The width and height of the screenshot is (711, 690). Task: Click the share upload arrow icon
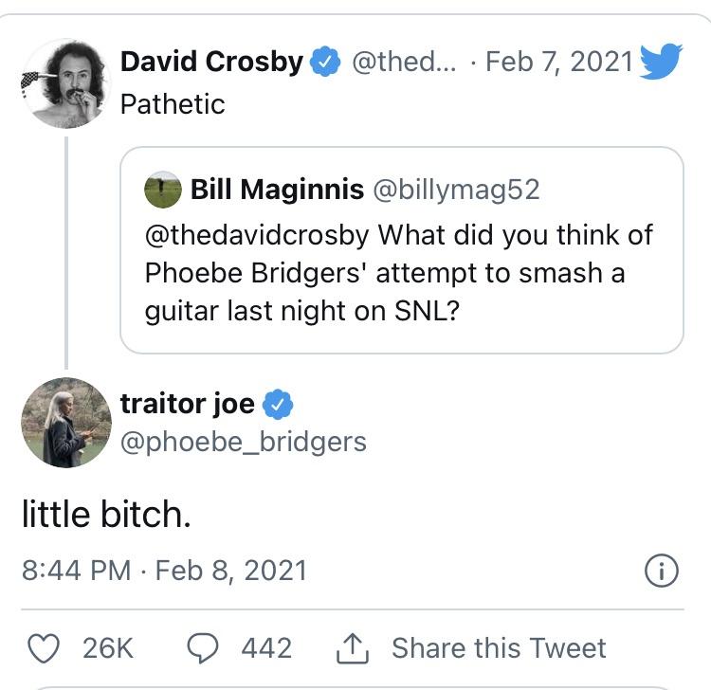[x=353, y=648]
